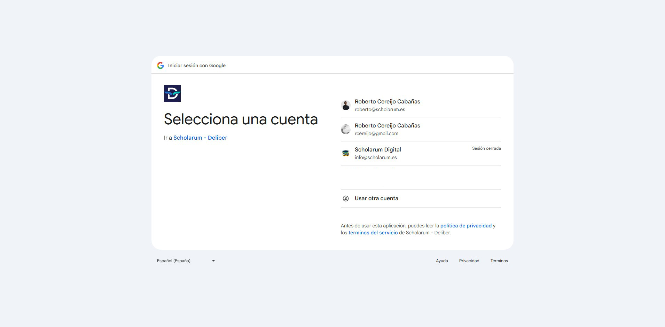665x327 pixels.
Task: Click the person icon beside Usar otra cuenta
Action: (x=346, y=198)
